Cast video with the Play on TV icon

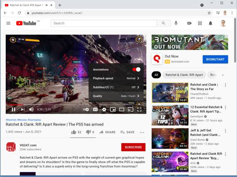point(130,109)
